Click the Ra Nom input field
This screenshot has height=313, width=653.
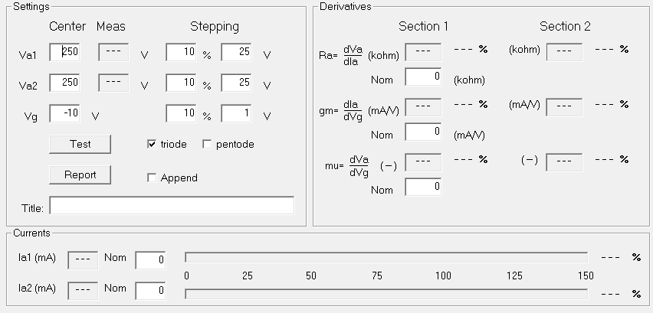[x=422, y=77]
